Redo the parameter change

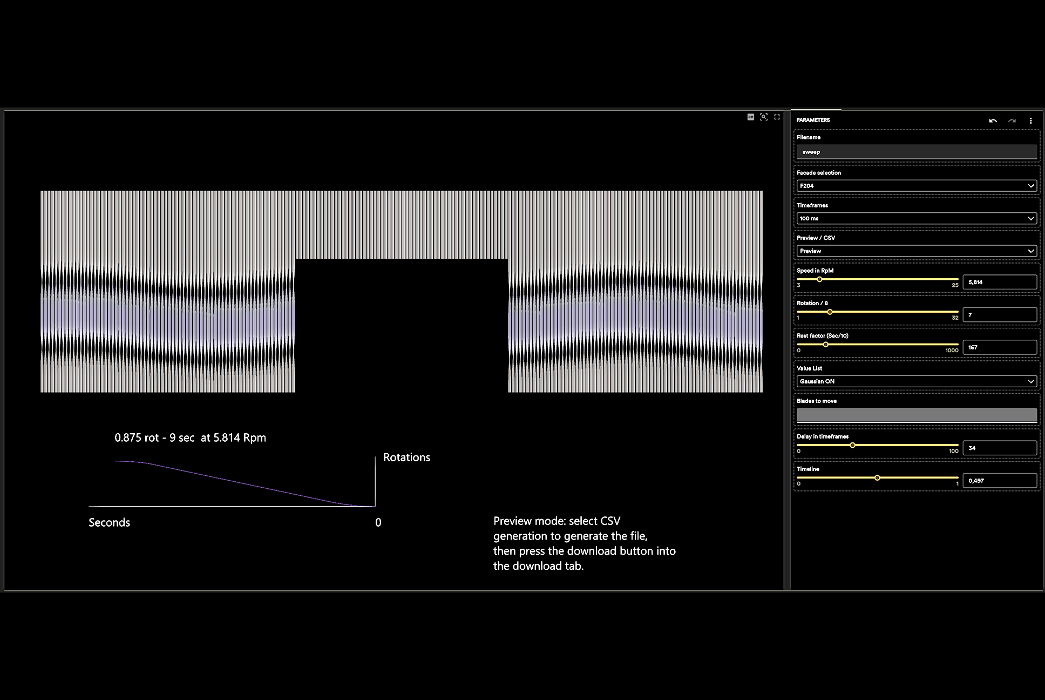pos(1012,120)
